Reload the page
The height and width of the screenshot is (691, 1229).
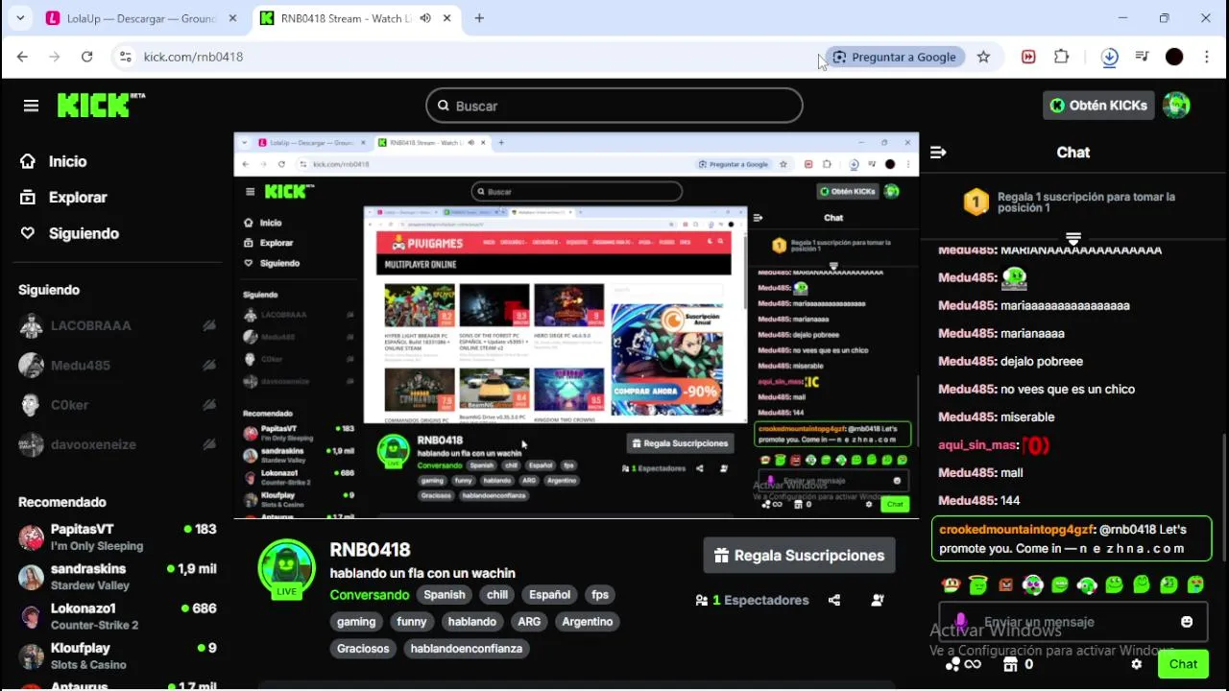(x=86, y=57)
